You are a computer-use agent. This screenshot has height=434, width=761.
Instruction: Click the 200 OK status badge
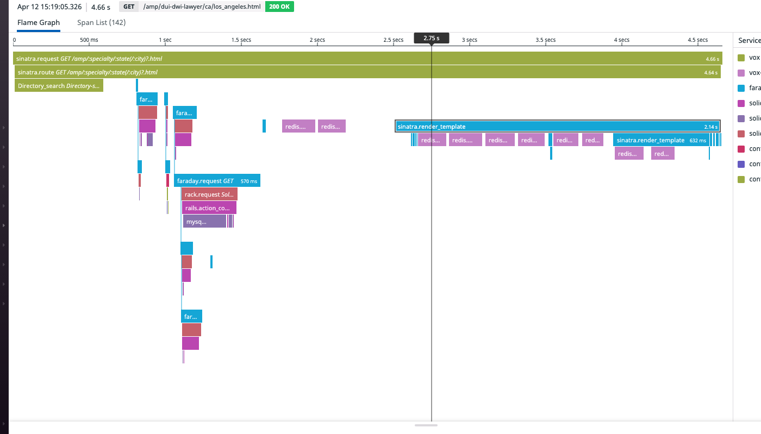point(279,7)
